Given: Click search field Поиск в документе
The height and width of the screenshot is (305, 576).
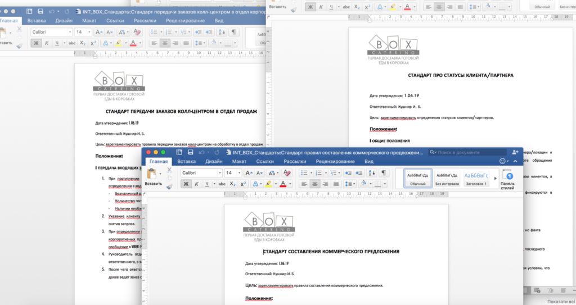Looking at the screenshot, I should [467, 152].
